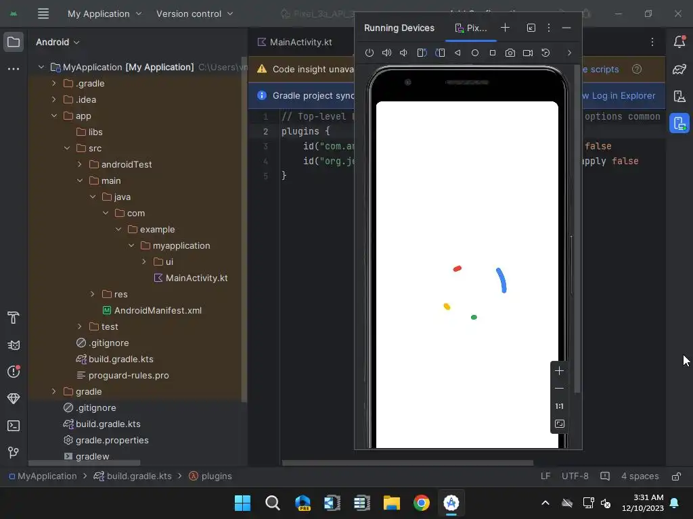Open the Terminal tool window
The height and width of the screenshot is (519, 693).
point(14,426)
